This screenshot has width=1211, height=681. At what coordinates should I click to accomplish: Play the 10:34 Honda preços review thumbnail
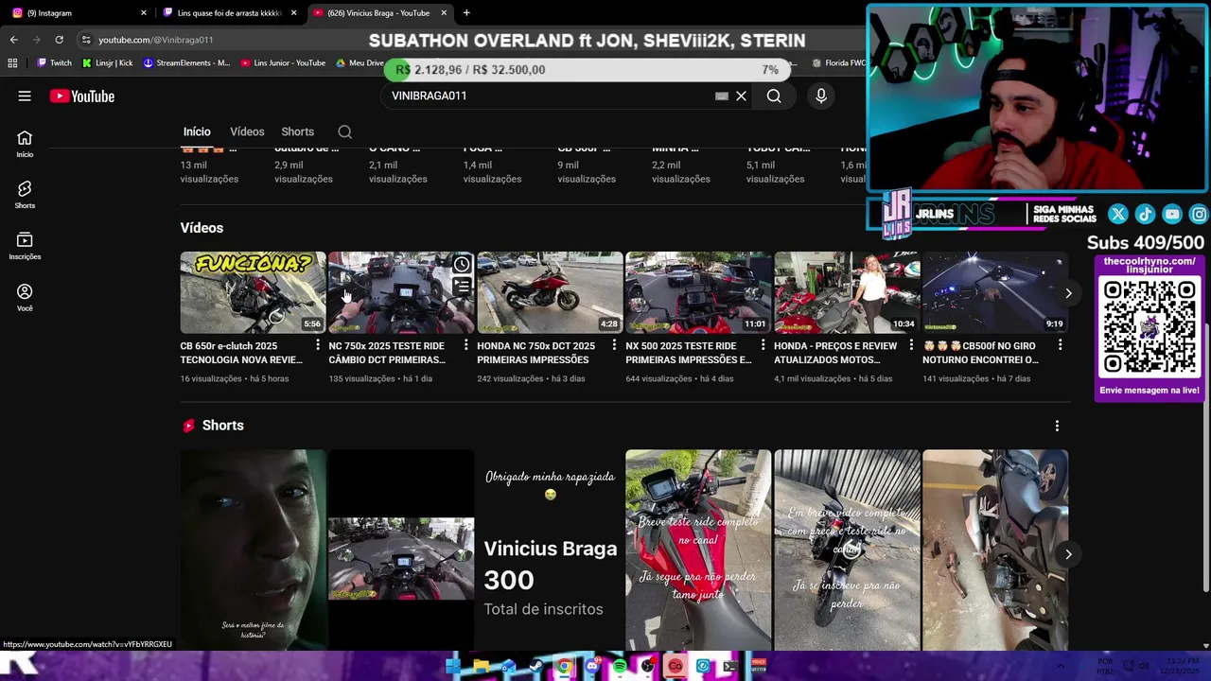pos(847,292)
